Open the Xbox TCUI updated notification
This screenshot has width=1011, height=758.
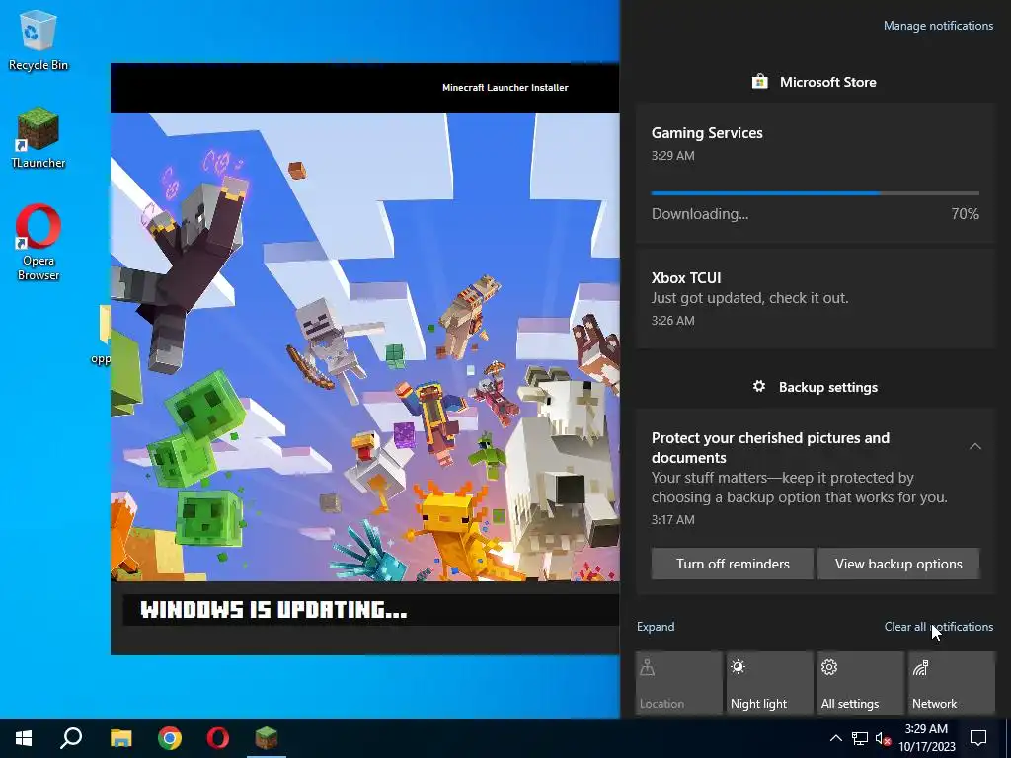815,298
